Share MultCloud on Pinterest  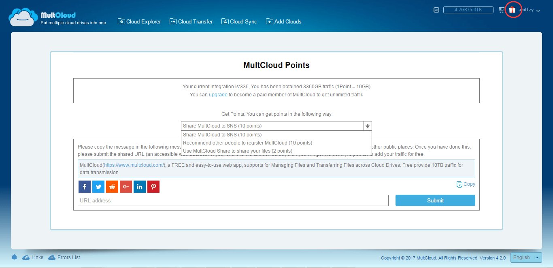point(153,186)
